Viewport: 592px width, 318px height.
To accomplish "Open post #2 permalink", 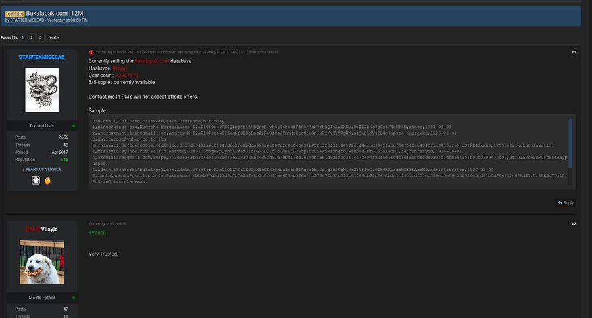I will point(574,224).
